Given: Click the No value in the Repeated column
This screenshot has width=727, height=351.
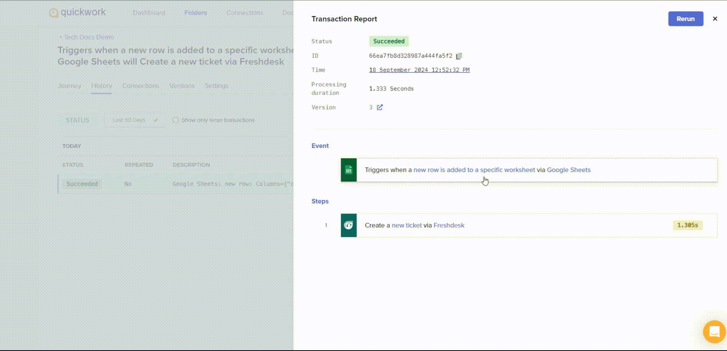Looking at the screenshot, I should pos(128,184).
